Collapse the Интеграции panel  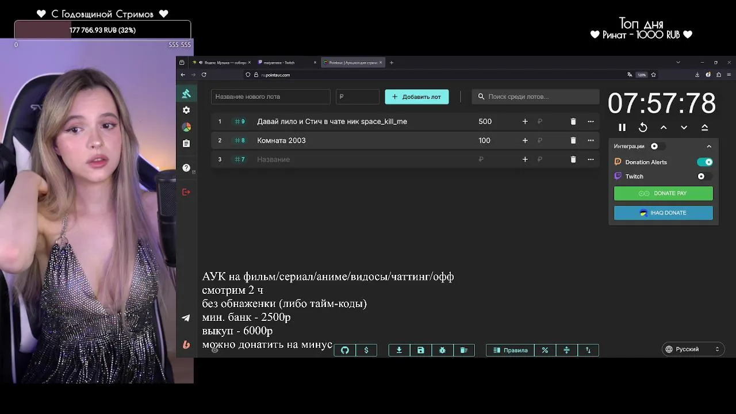coord(709,146)
